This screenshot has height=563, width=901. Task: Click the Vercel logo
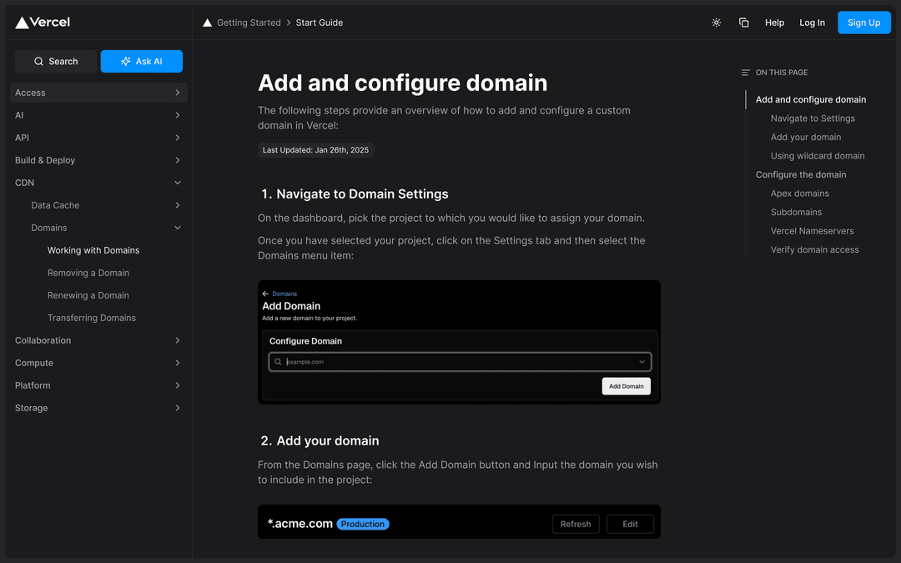pos(43,23)
